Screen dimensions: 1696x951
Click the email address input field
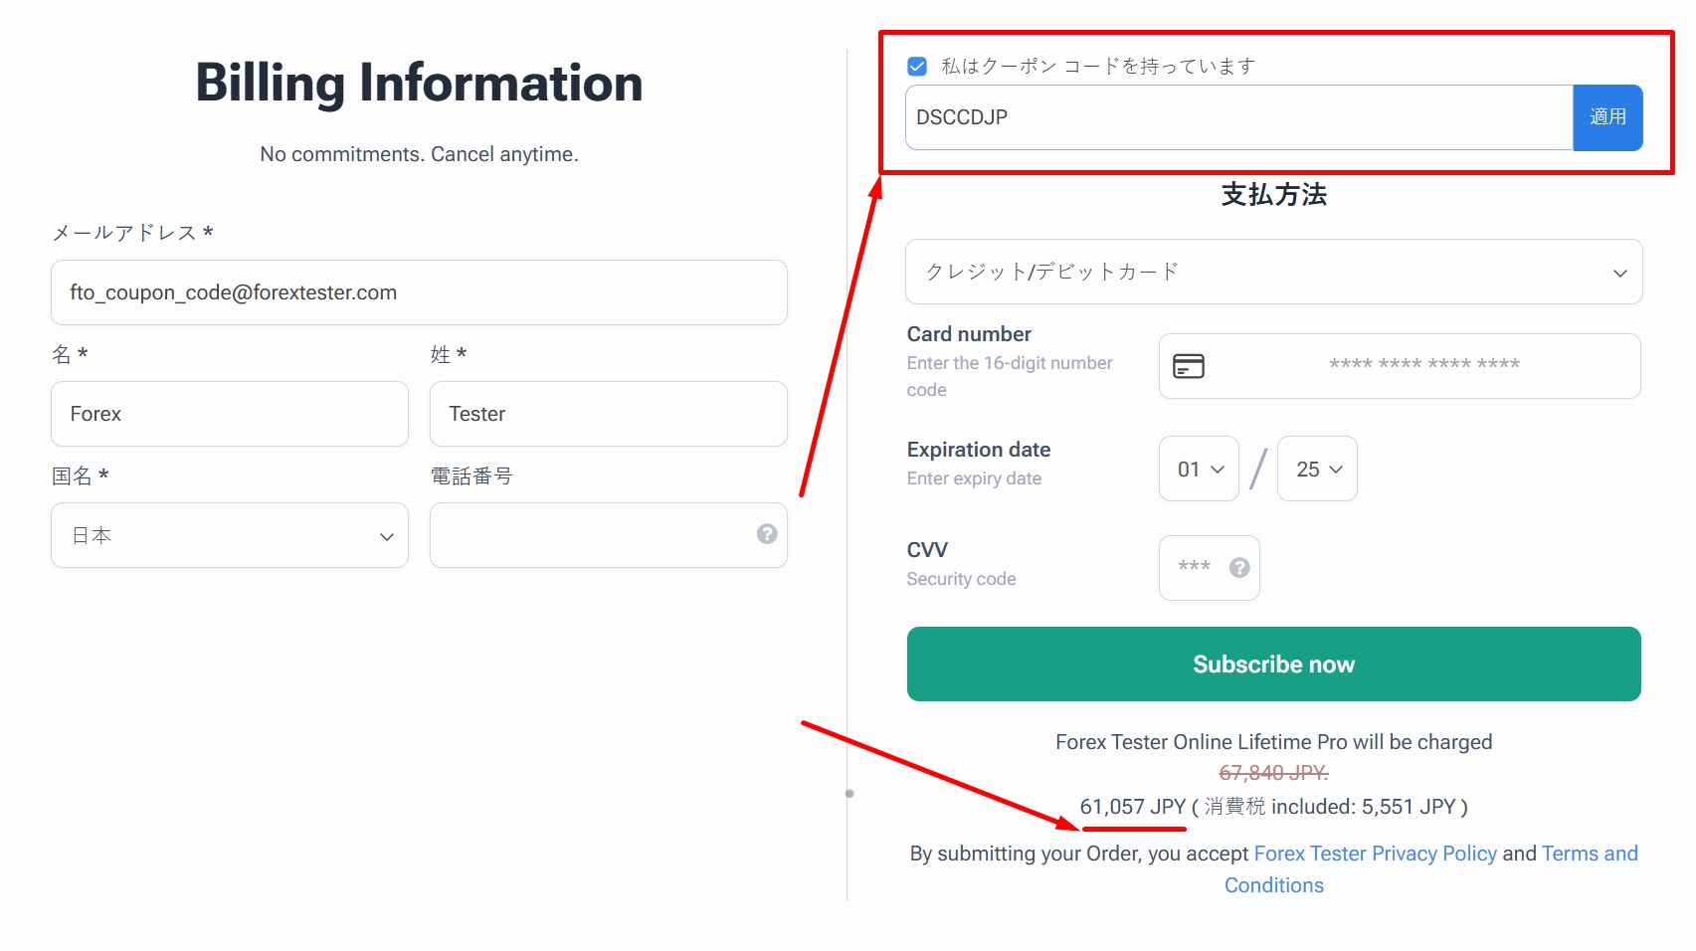coord(419,292)
